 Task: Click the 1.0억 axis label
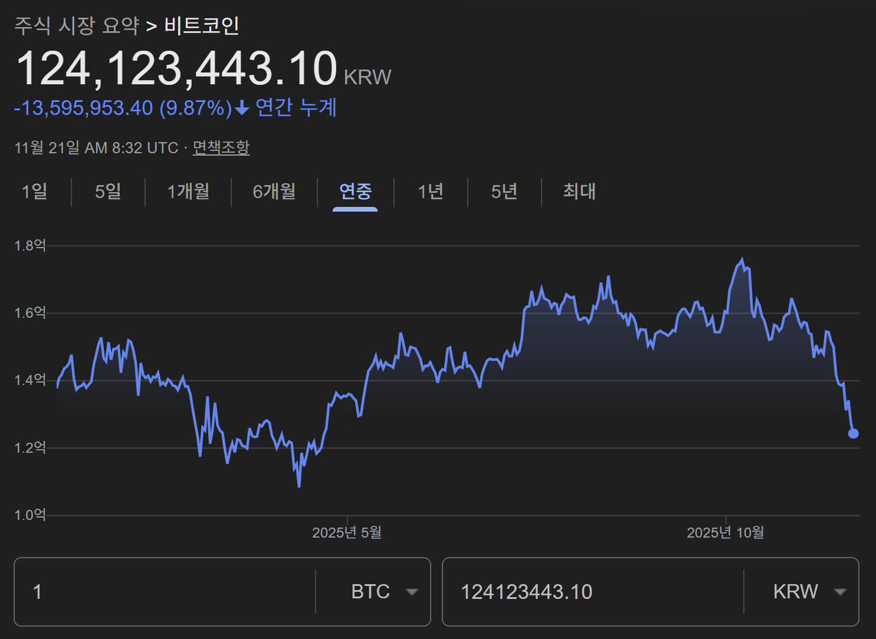click(x=30, y=515)
